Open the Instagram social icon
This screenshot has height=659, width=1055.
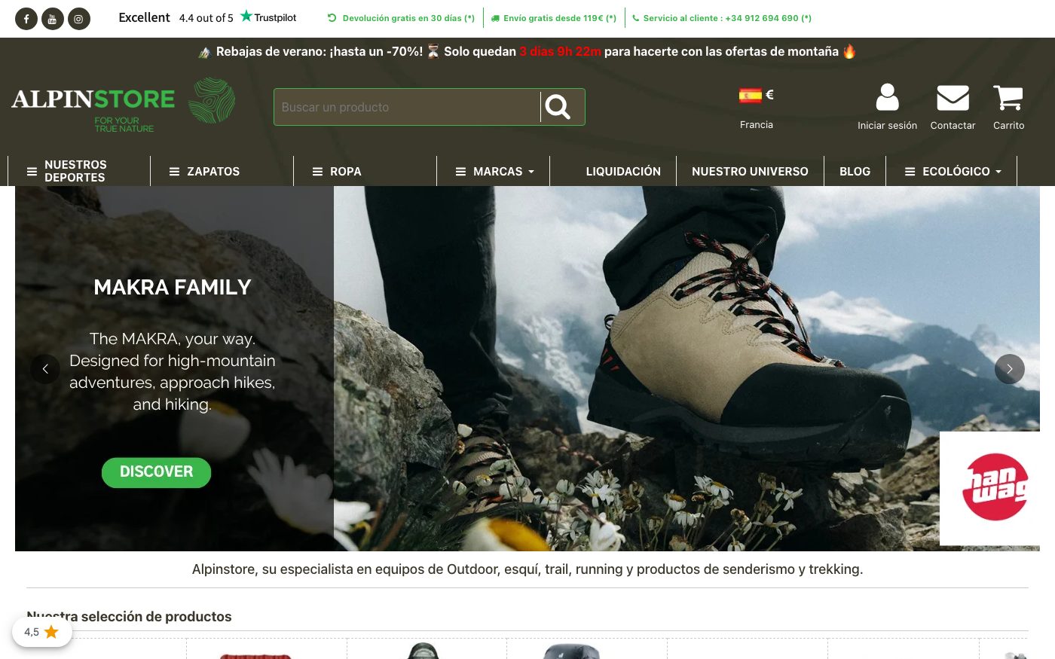(x=79, y=19)
